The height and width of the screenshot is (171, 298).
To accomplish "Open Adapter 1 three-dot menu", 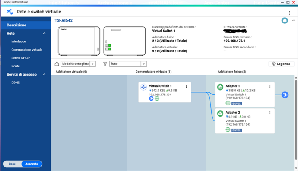I will tap(270, 86).
